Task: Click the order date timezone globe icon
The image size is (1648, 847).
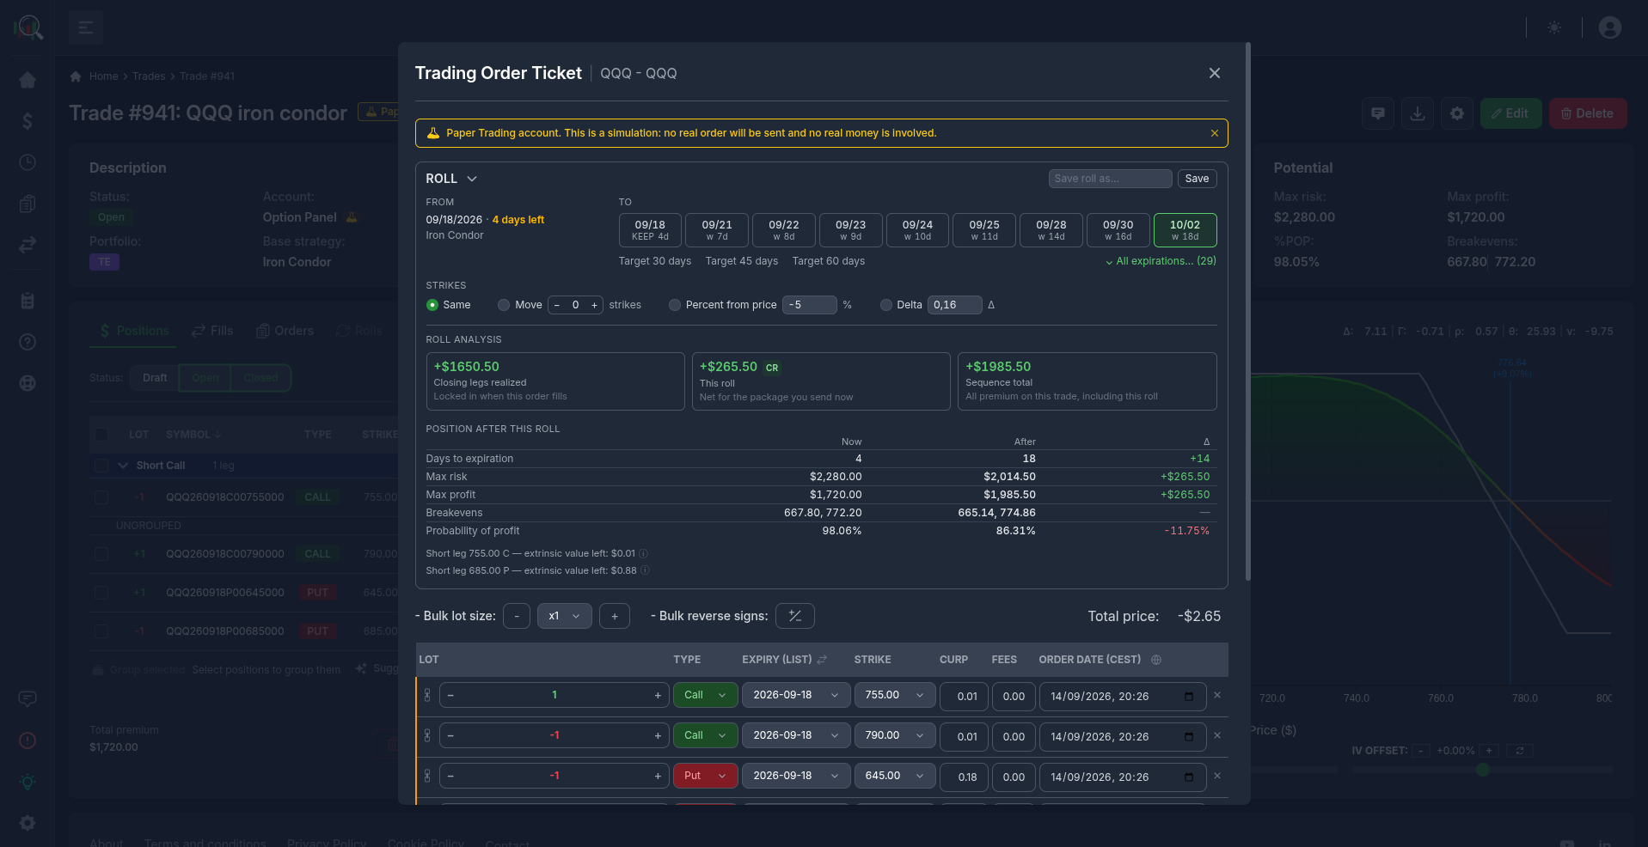Action: pos(1156,660)
